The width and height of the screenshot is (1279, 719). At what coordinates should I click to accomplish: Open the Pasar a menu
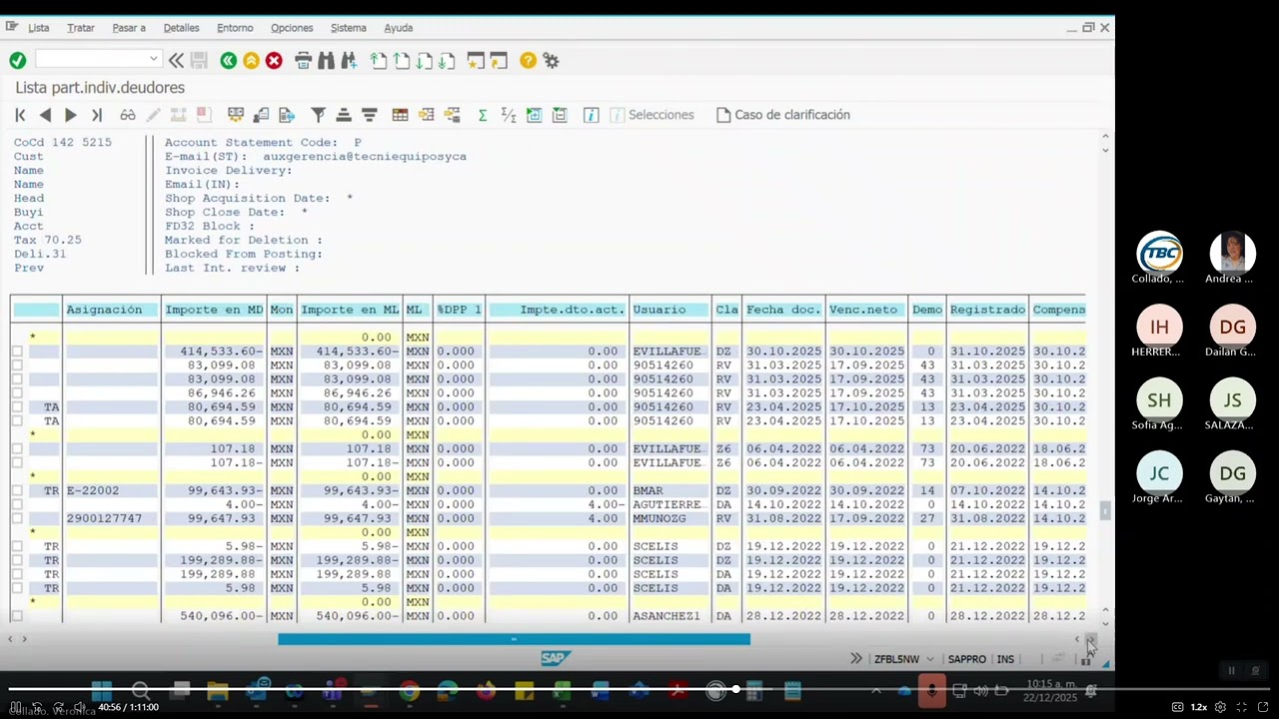[129, 28]
